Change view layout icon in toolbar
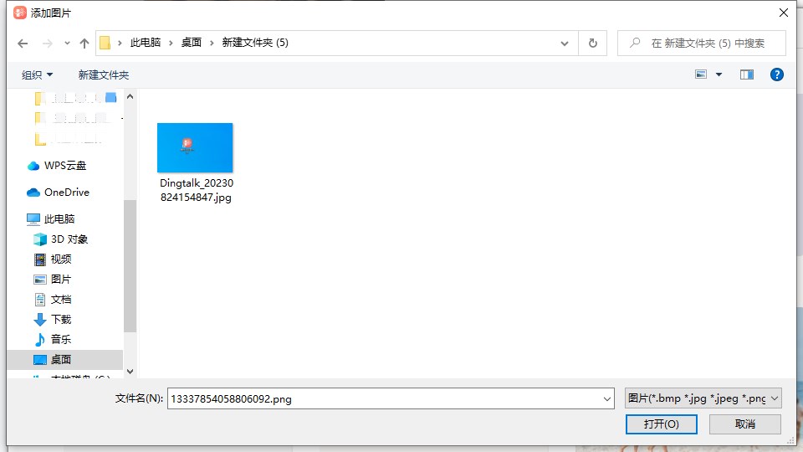 [702, 74]
